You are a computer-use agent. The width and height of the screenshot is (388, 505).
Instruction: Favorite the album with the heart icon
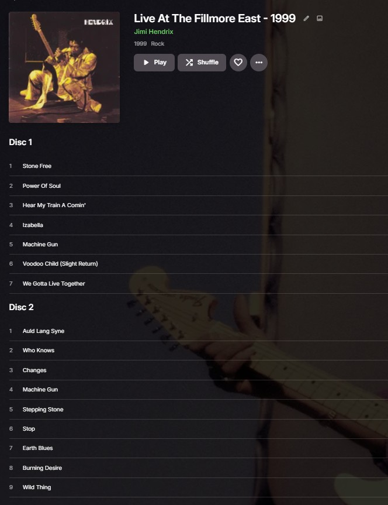coord(238,63)
